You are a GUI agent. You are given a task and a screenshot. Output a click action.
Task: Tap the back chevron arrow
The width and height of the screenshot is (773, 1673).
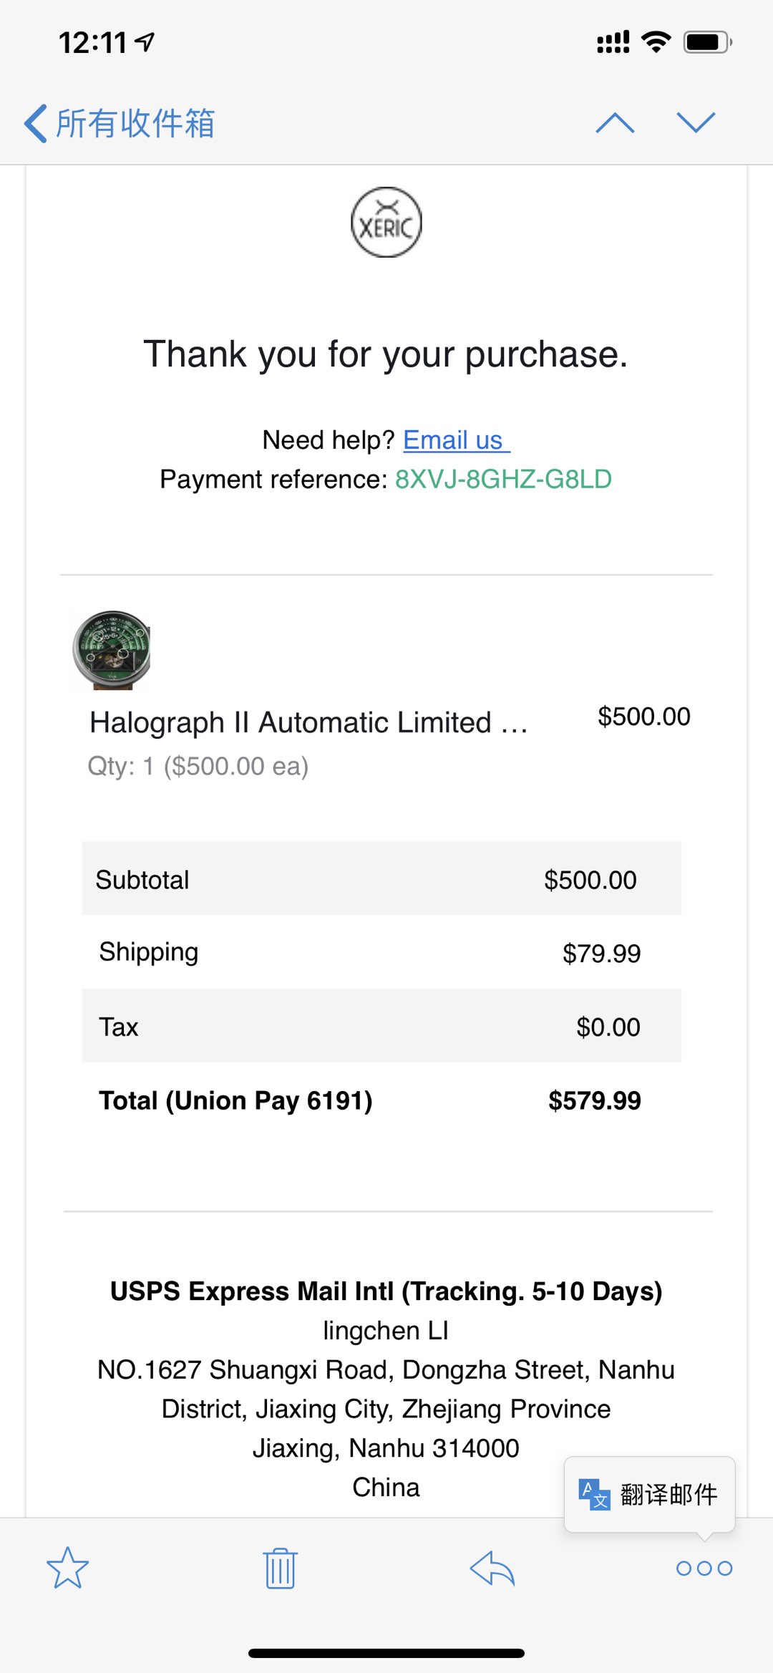(36, 123)
